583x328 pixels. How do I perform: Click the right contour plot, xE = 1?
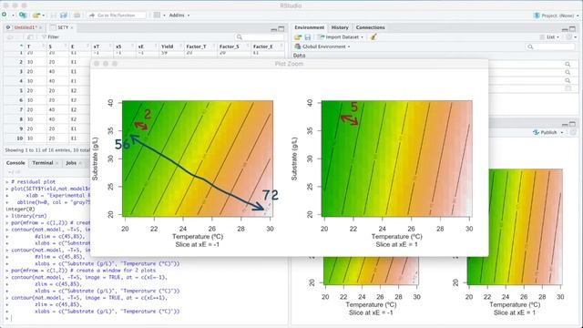coord(397,159)
